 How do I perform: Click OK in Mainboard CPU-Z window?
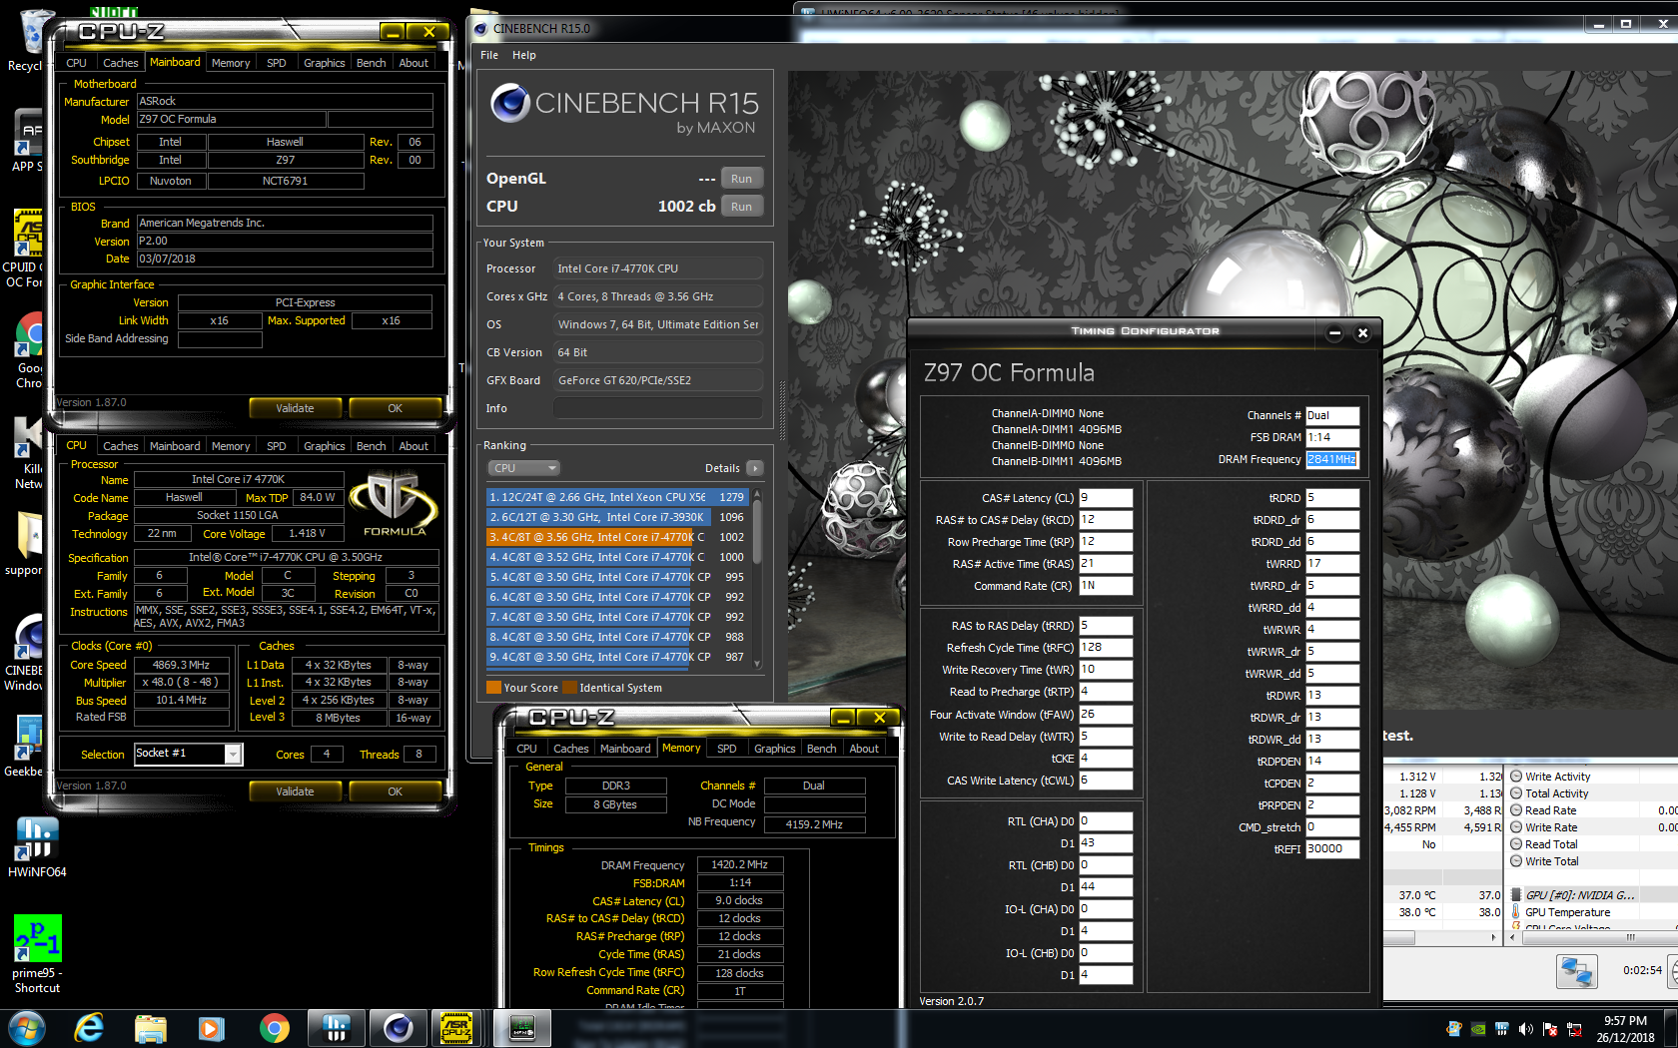point(395,408)
